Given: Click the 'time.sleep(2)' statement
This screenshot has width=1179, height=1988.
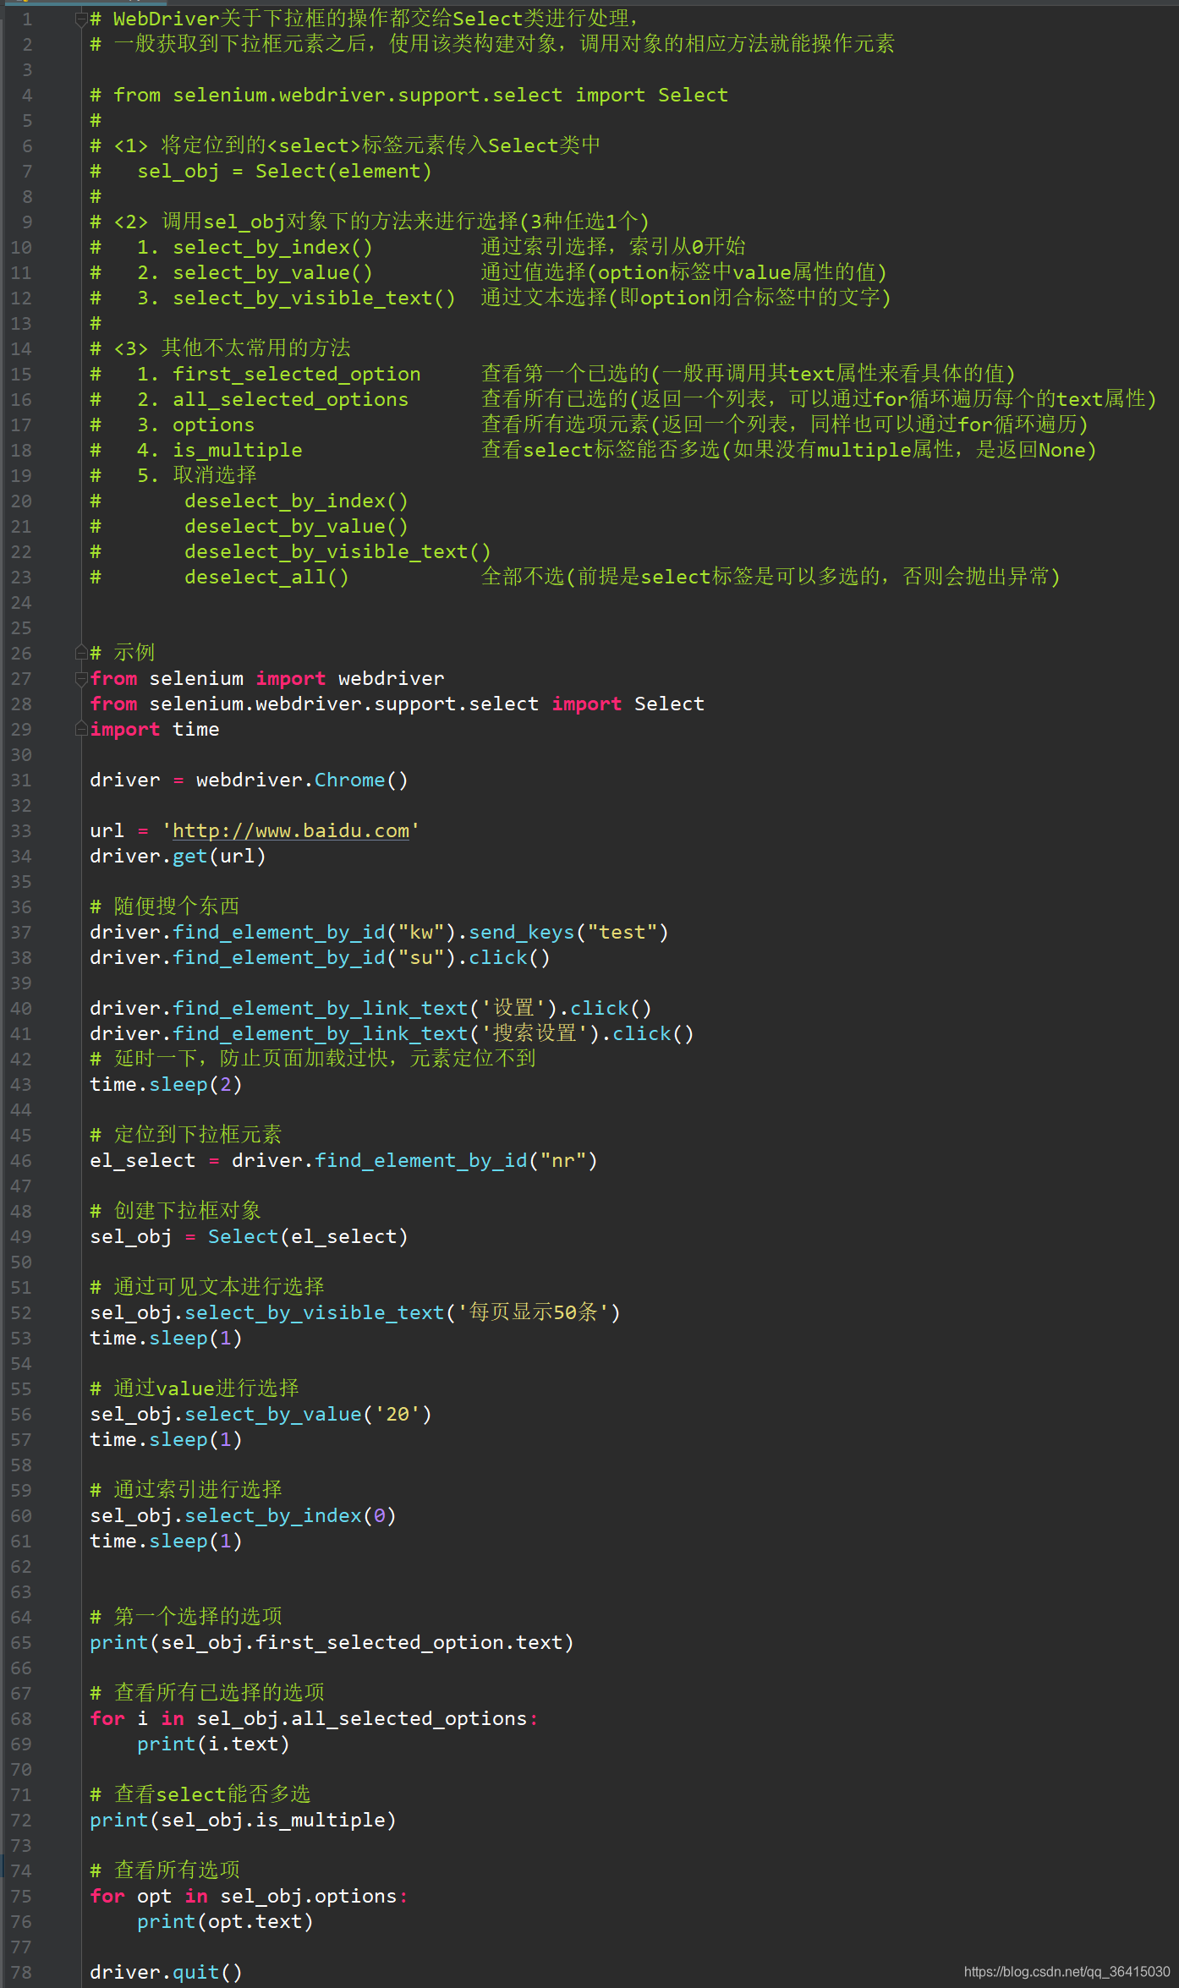Looking at the screenshot, I should point(167,1084).
